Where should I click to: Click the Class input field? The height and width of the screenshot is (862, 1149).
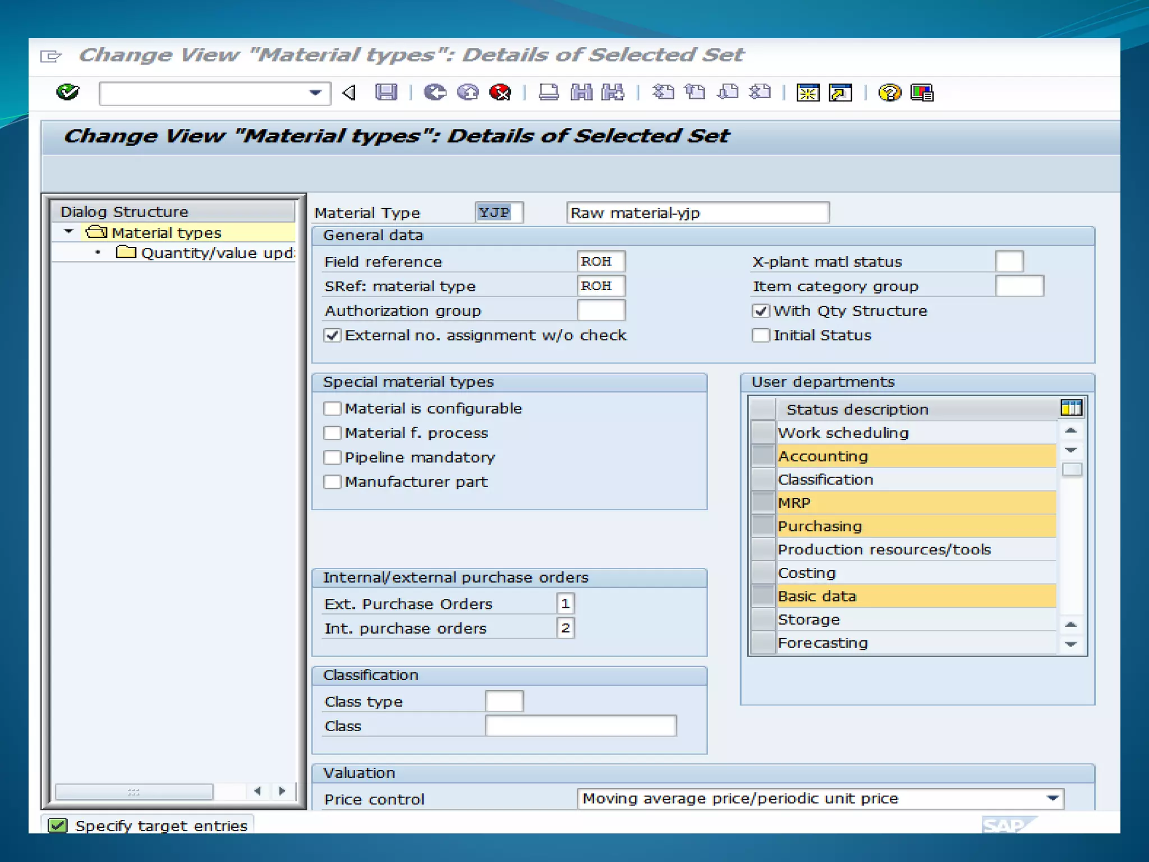tap(580, 726)
